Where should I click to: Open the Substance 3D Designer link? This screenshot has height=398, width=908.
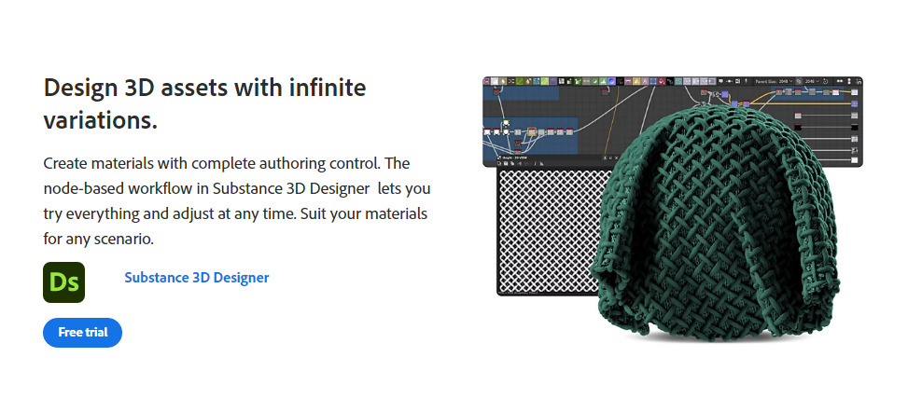click(196, 278)
